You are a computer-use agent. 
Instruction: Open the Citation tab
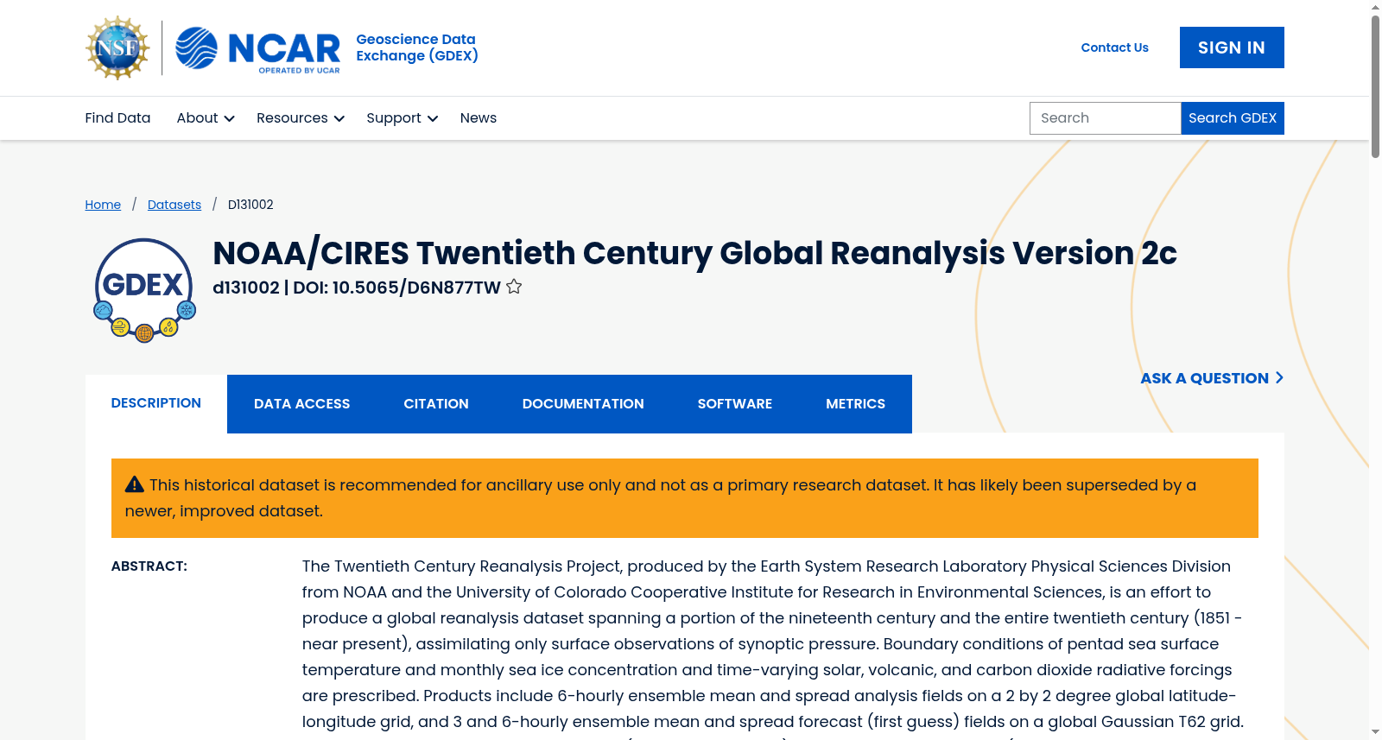(436, 404)
